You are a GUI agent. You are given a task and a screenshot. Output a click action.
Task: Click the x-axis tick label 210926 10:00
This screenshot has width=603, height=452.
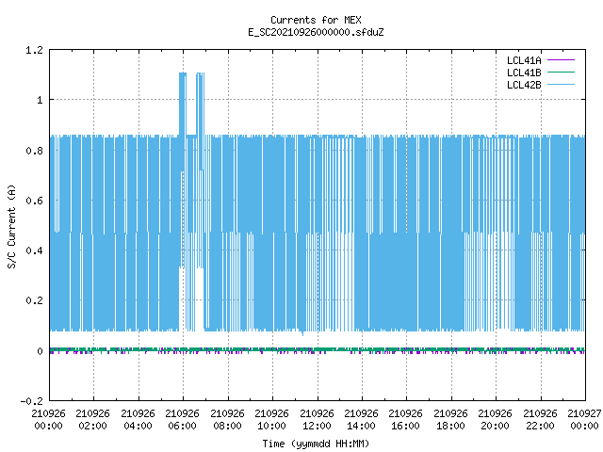coord(271,420)
